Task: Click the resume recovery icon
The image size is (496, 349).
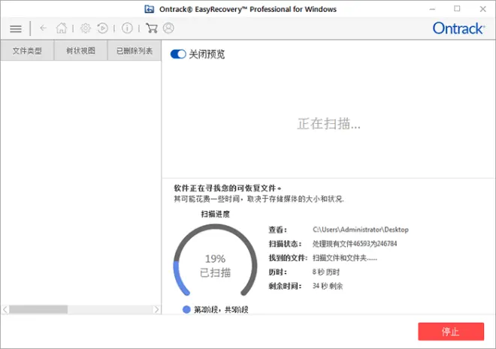Action: coord(102,28)
